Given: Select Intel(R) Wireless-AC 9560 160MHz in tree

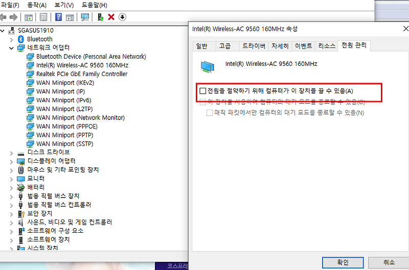Looking at the screenshot, I should (x=82, y=65).
